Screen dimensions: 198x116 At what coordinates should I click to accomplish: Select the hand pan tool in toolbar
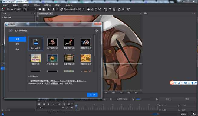coord(88,9)
